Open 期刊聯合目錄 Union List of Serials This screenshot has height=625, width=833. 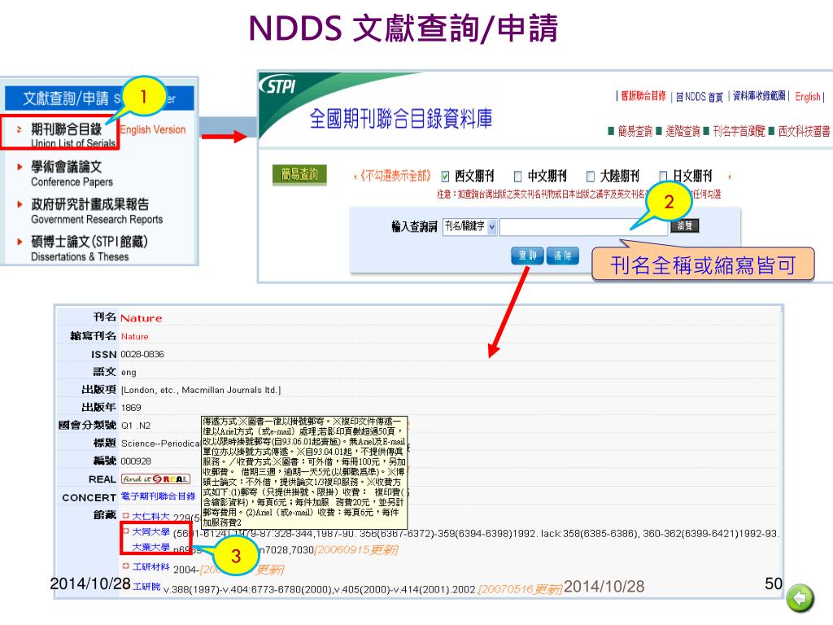point(72,135)
